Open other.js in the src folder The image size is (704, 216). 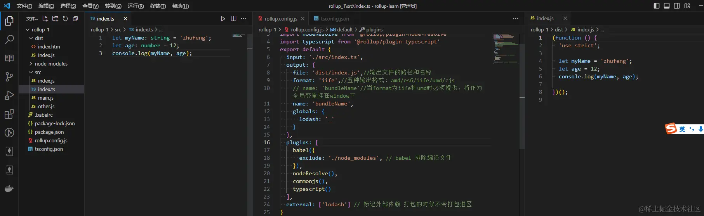coord(52,106)
